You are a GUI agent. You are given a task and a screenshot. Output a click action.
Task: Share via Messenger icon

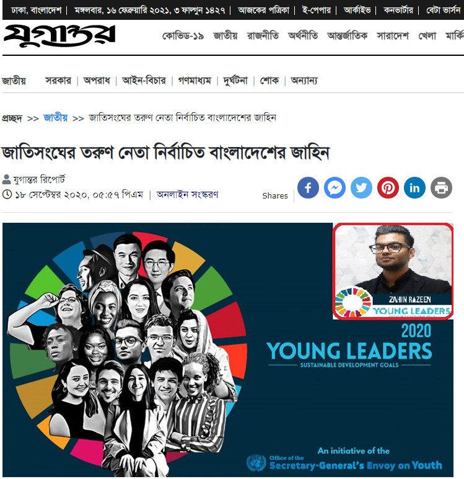335,187
